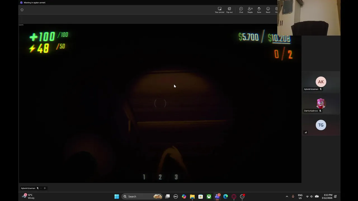Launch the Dell app from taskbar
Image resolution: width=358 pixels, height=201 pixels.
coord(176,197)
